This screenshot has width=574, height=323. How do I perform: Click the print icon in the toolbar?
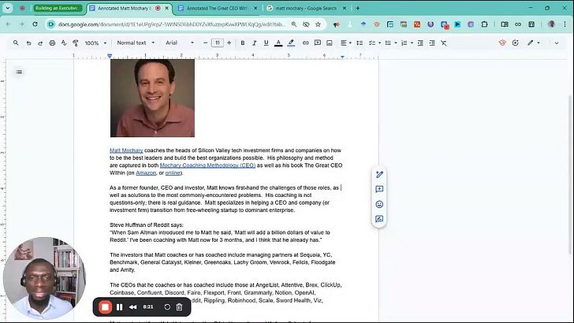pyautogui.click(x=52, y=43)
